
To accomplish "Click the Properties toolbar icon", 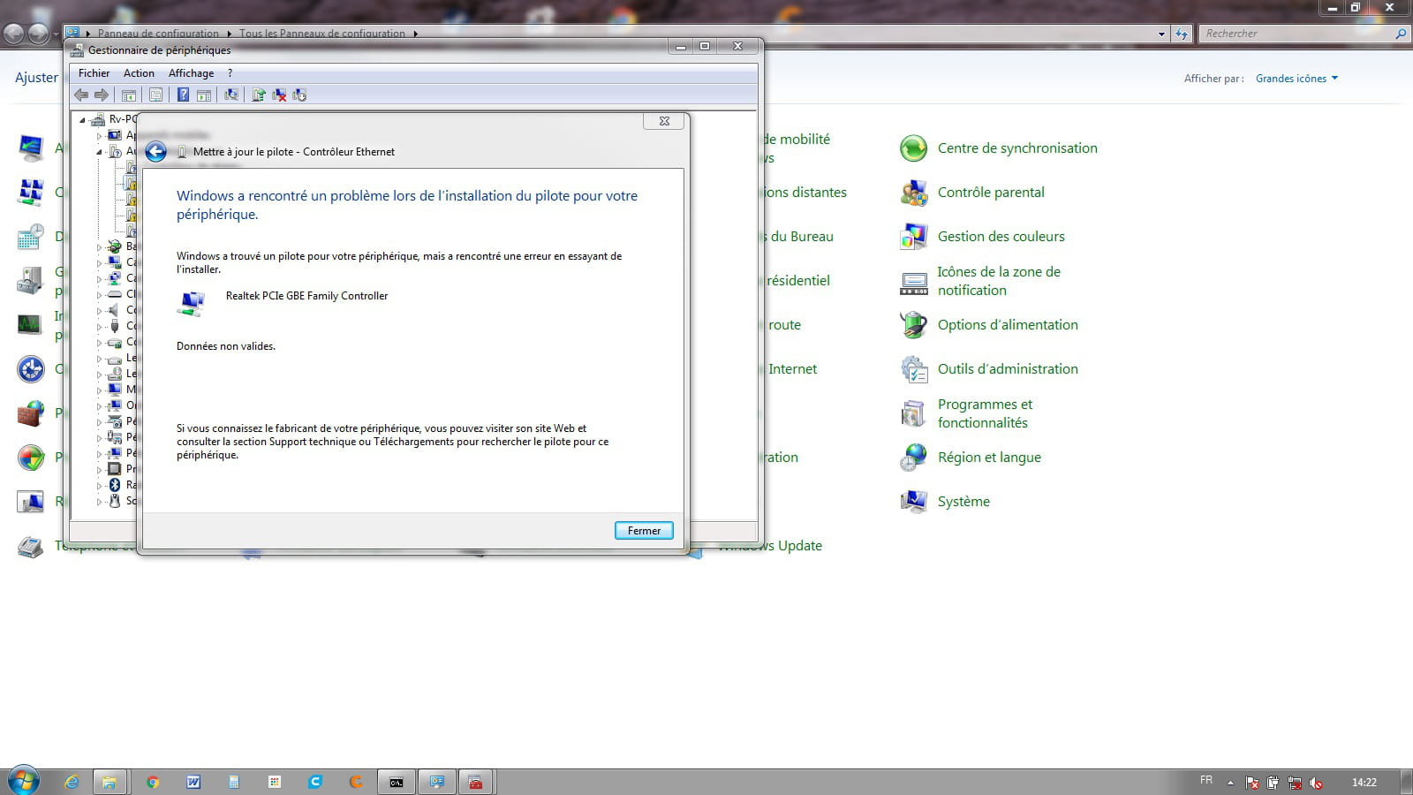I will (x=155, y=95).
